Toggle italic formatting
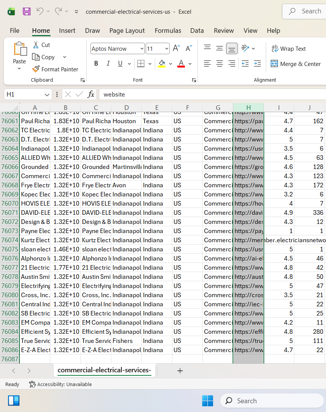 point(108,63)
